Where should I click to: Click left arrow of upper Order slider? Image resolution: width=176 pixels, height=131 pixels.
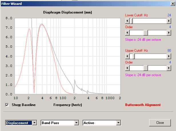click(x=127, y=68)
